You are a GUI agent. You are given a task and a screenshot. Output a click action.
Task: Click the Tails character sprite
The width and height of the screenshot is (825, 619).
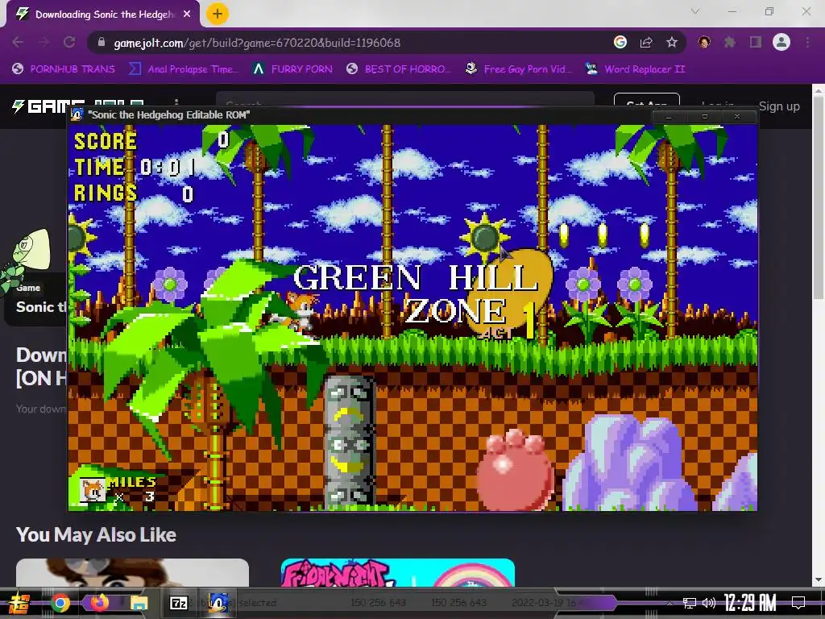coord(300,311)
